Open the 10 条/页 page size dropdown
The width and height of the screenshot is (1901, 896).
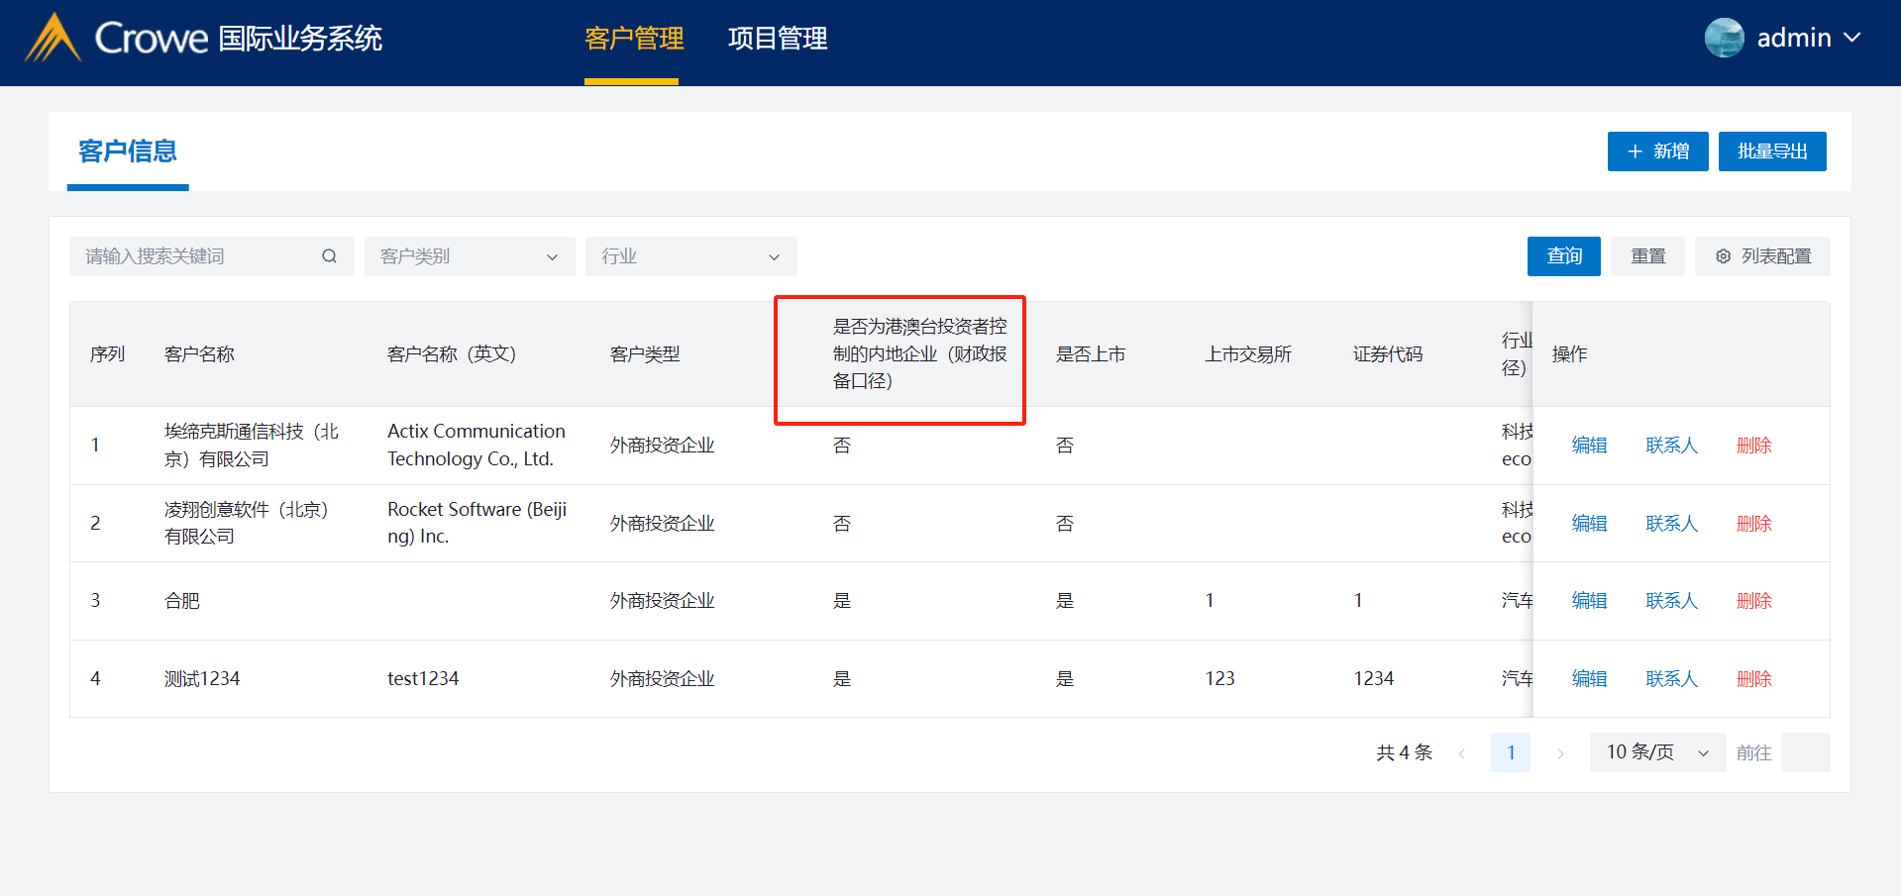1657,752
